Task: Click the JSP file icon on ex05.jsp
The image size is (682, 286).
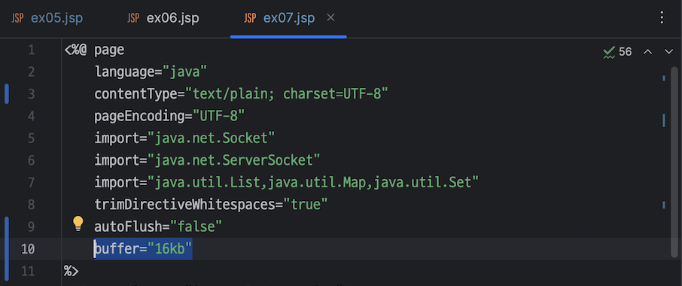Action: 17,18
